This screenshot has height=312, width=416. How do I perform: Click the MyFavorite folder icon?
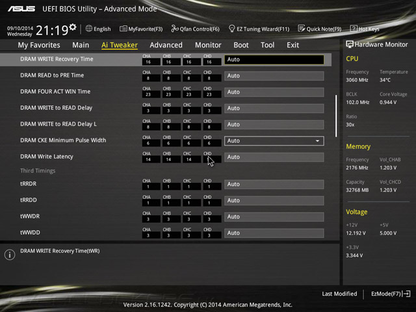tap(123, 29)
